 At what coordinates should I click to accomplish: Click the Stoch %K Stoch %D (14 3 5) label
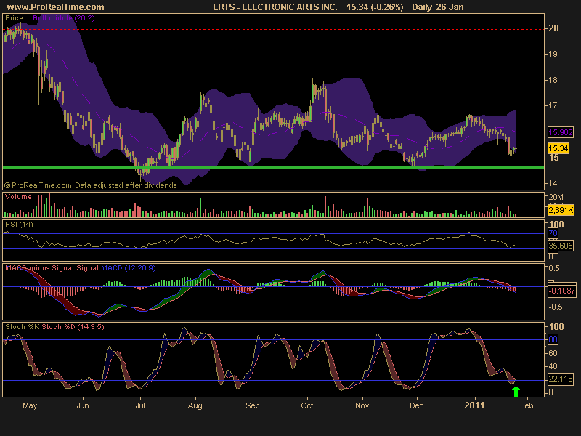point(54,326)
